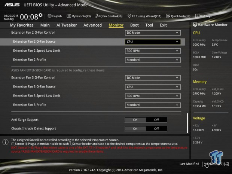Click the Chassis Intrude Detect Support label
232x174 pixels.
(34, 129)
